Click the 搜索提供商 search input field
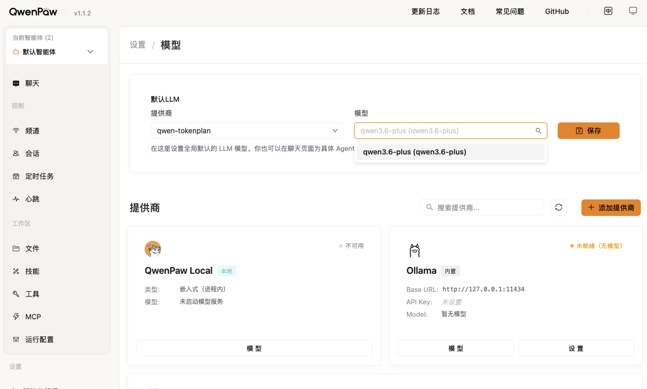The image size is (647, 389). pyautogui.click(x=485, y=208)
